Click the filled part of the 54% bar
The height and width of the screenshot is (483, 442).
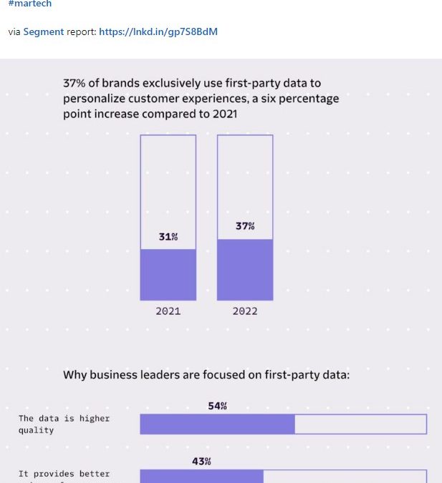pos(217,424)
